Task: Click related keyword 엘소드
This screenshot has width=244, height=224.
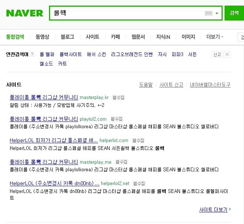Action: (x=46, y=64)
